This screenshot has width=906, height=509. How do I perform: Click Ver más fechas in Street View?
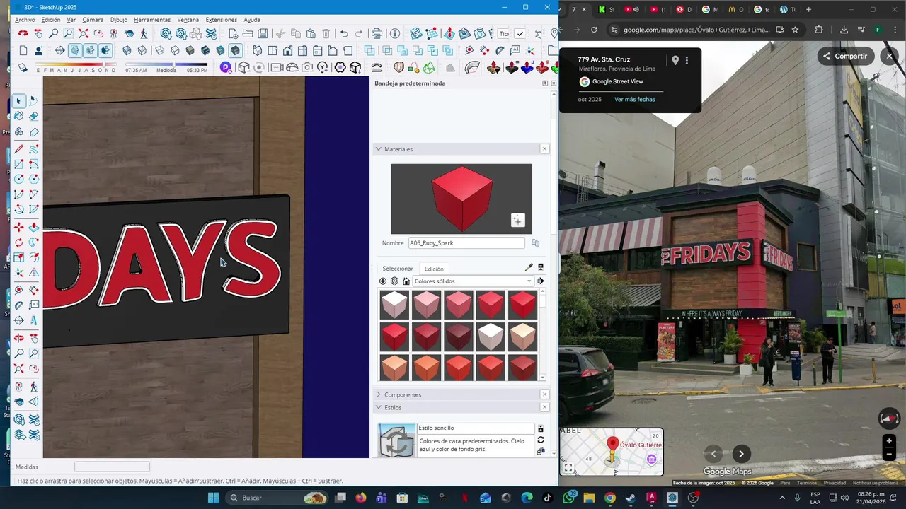635,100
